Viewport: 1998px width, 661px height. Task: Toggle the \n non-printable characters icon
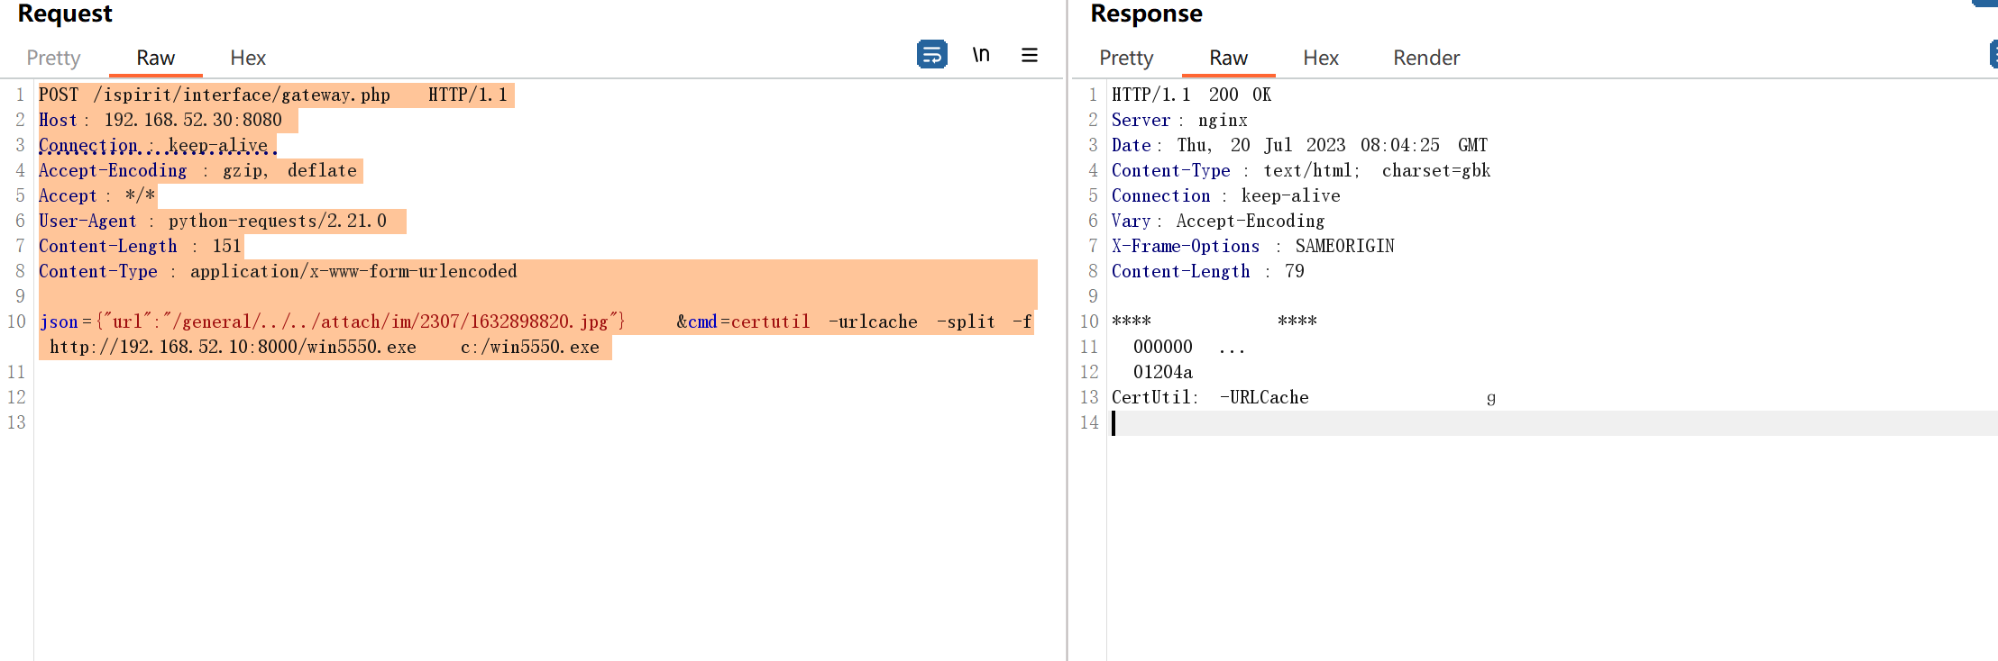click(x=981, y=55)
